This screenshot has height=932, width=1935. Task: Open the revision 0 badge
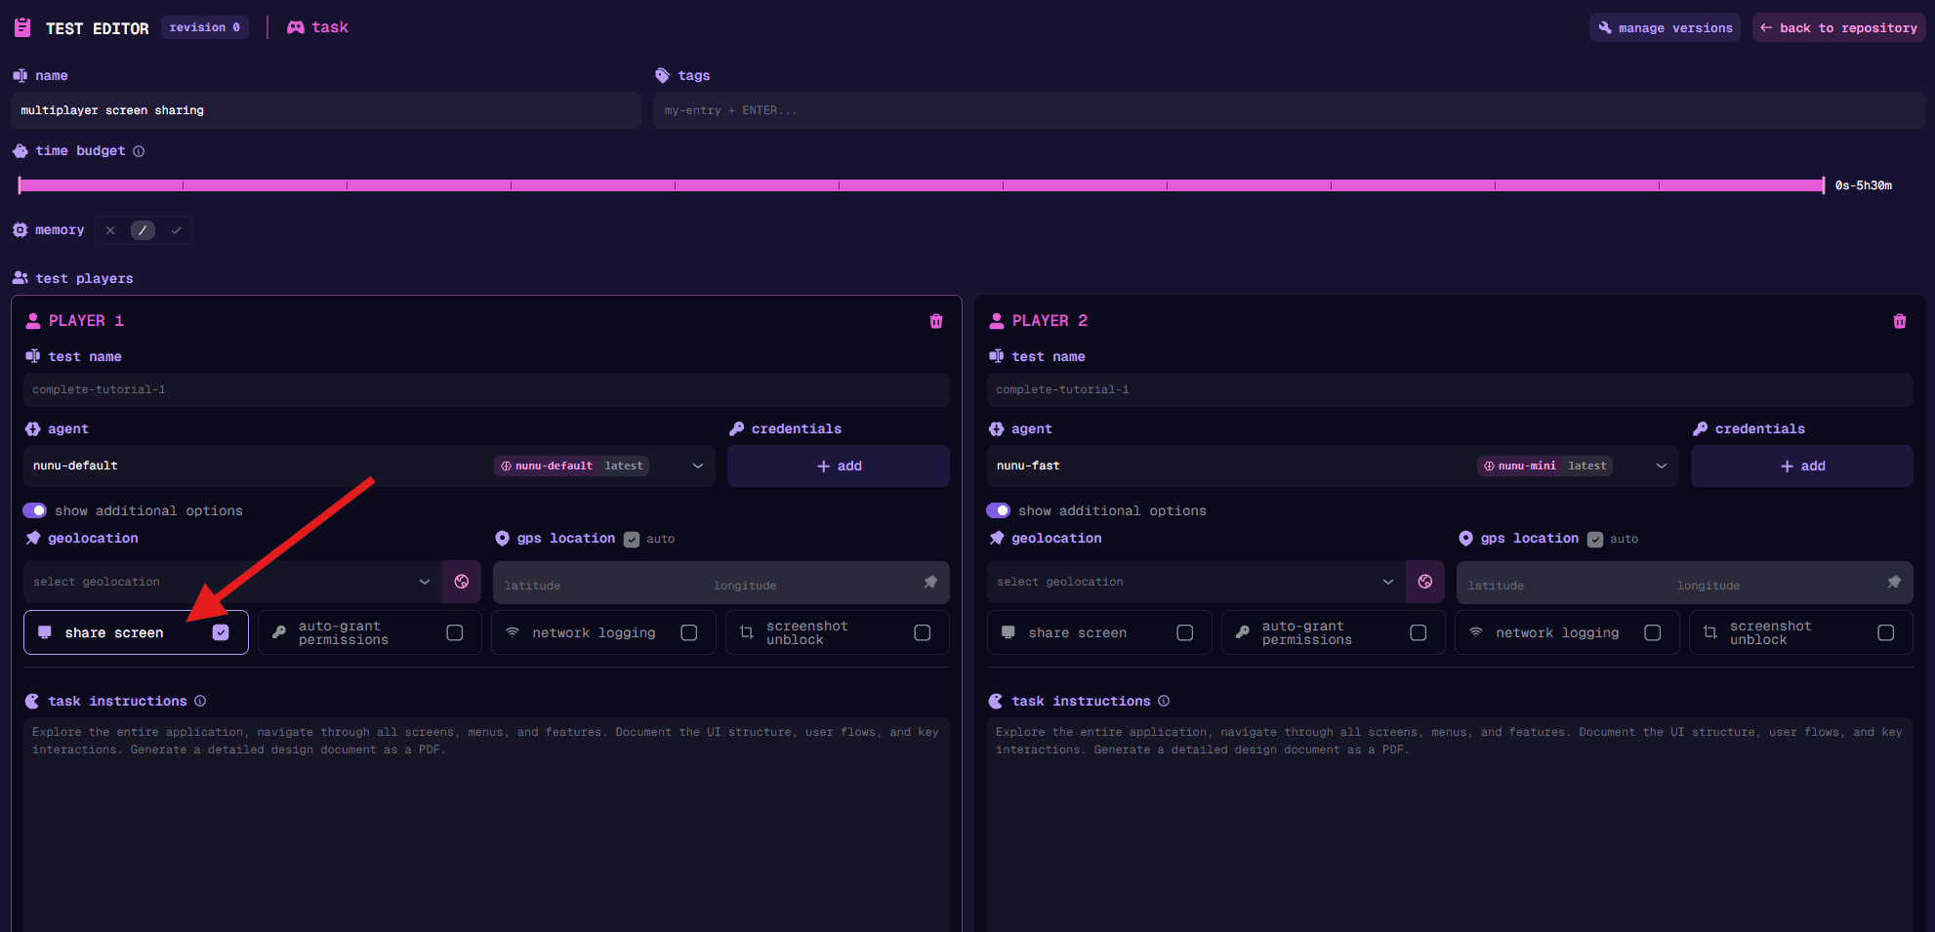pyautogui.click(x=205, y=27)
